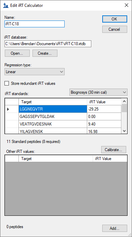The height and width of the screenshot is (237, 132).
Task: Click the iRT standards scrollbar thumb
Action: tap(124, 108)
